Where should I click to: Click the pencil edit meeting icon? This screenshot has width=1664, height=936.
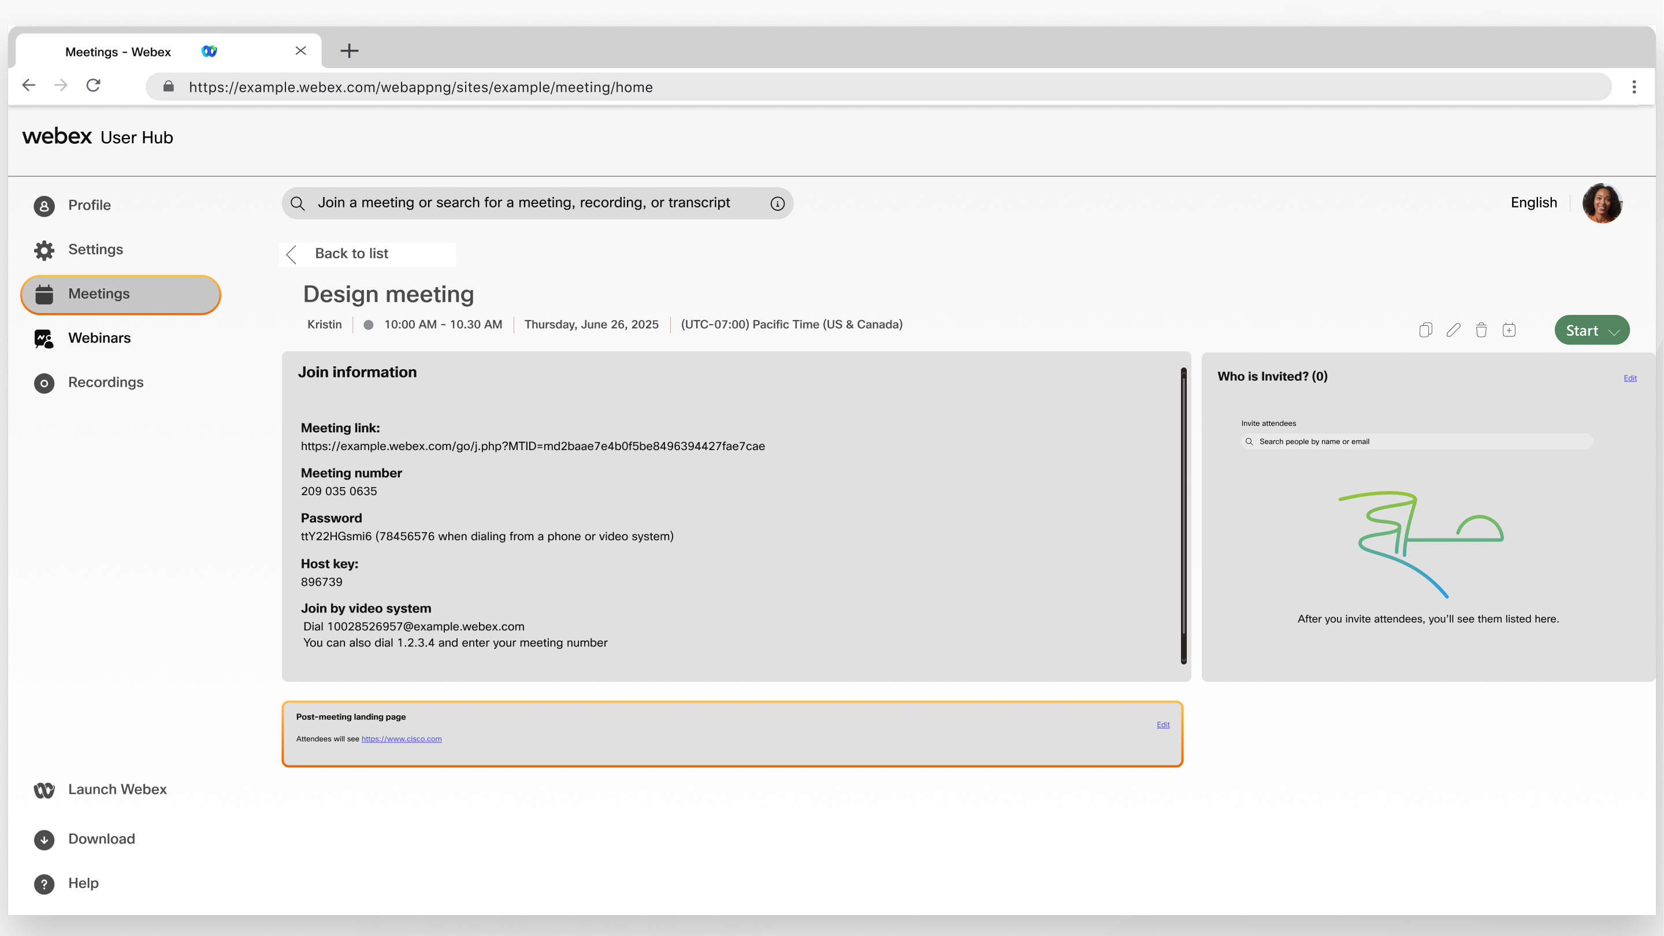1454,330
